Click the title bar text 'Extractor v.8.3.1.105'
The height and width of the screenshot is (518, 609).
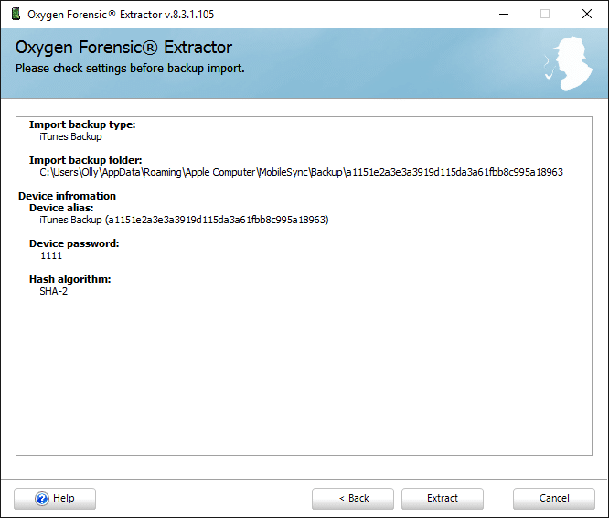pos(167,15)
